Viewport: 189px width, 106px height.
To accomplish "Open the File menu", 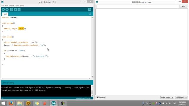I will point(3,6).
